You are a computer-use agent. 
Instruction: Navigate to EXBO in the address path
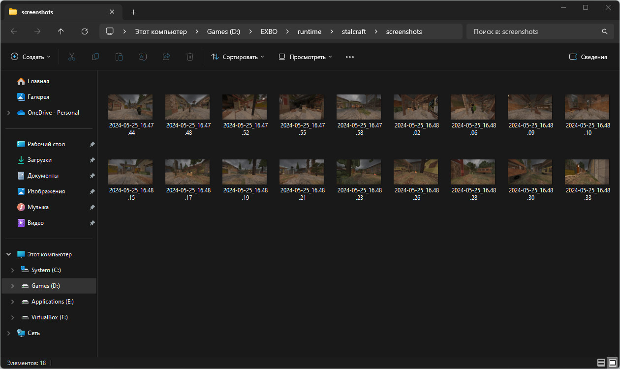[x=269, y=31]
